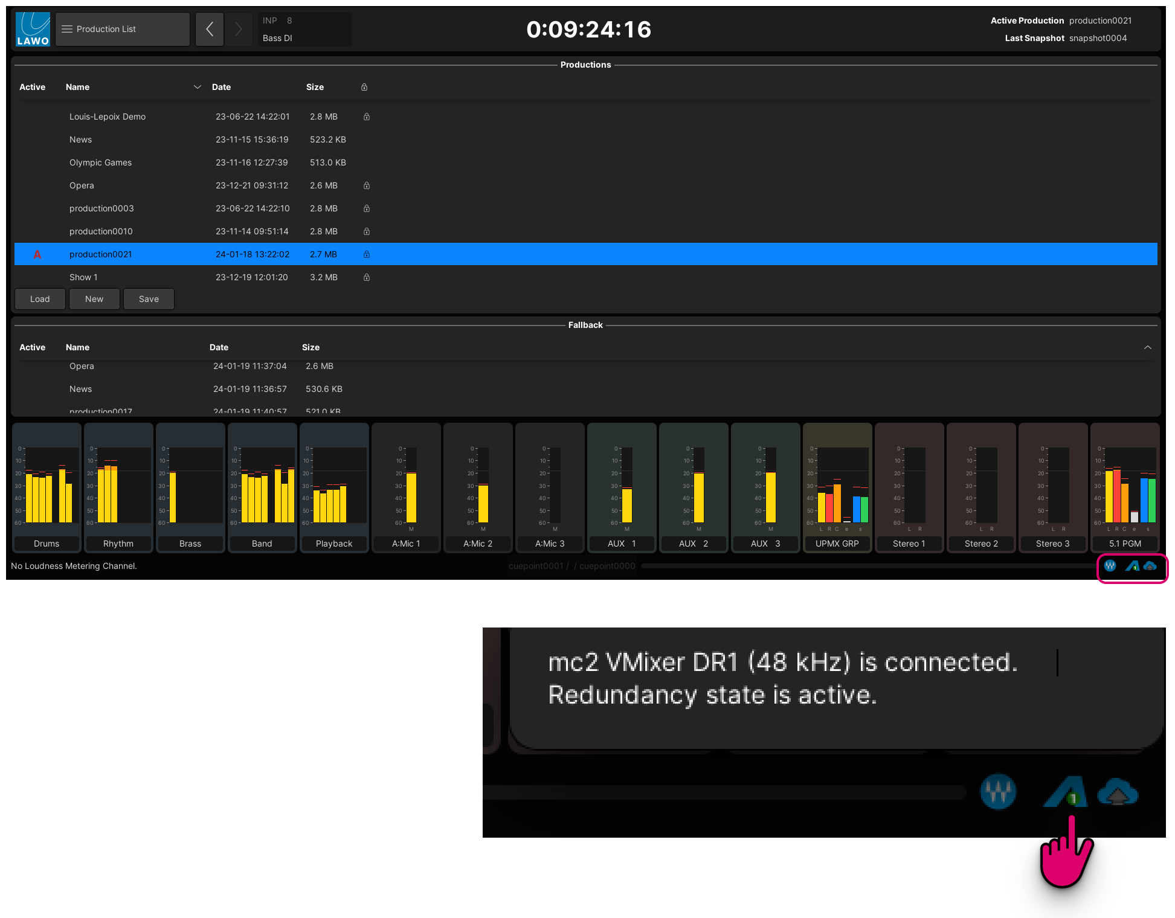Toggle the lock on Show 1
The image size is (1175, 918).
(x=366, y=277)
